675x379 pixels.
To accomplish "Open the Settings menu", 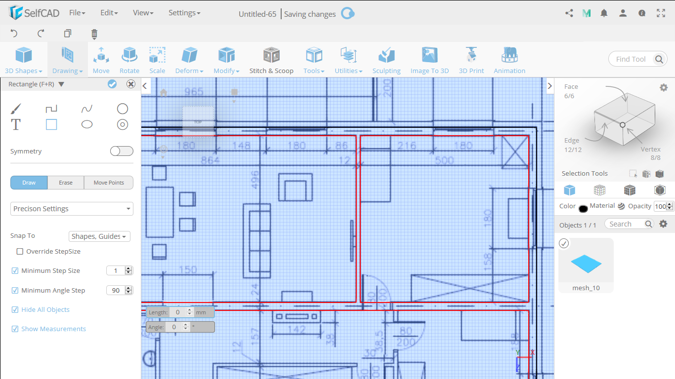I will [184, 13].
